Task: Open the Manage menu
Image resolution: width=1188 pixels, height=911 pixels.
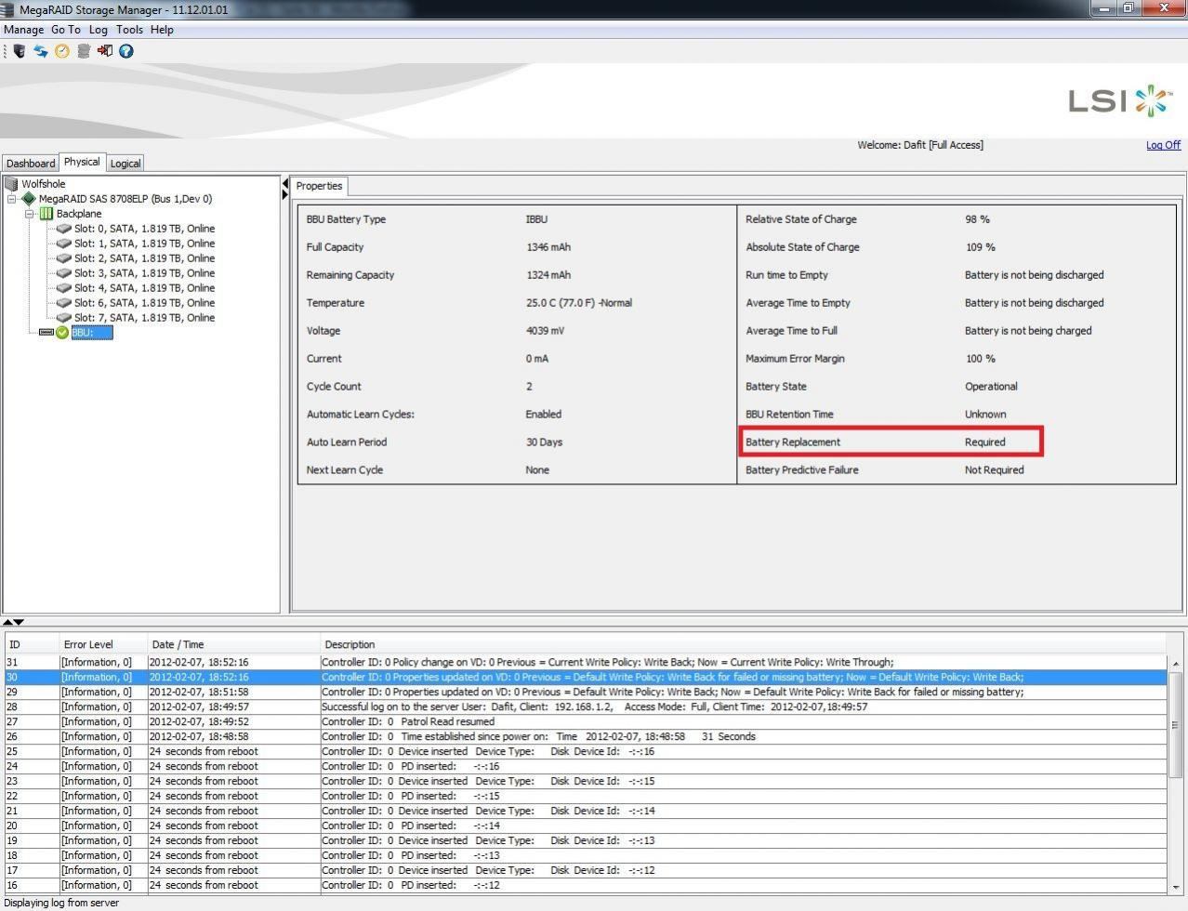Action: tap(24, 30)
